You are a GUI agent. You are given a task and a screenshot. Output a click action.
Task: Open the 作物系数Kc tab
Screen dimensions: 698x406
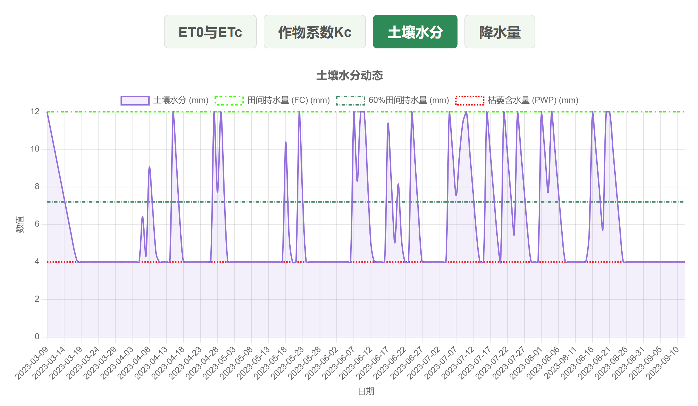[314, 32]
